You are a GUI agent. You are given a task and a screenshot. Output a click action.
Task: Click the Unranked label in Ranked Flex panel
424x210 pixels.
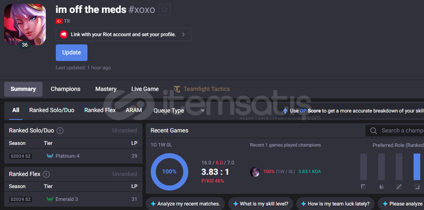pyautogui.click(x=125, y=174)
